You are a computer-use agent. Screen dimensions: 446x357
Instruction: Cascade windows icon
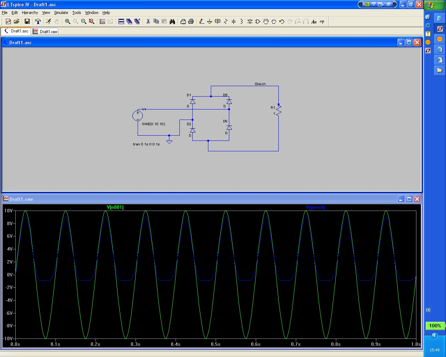(129, 22)
